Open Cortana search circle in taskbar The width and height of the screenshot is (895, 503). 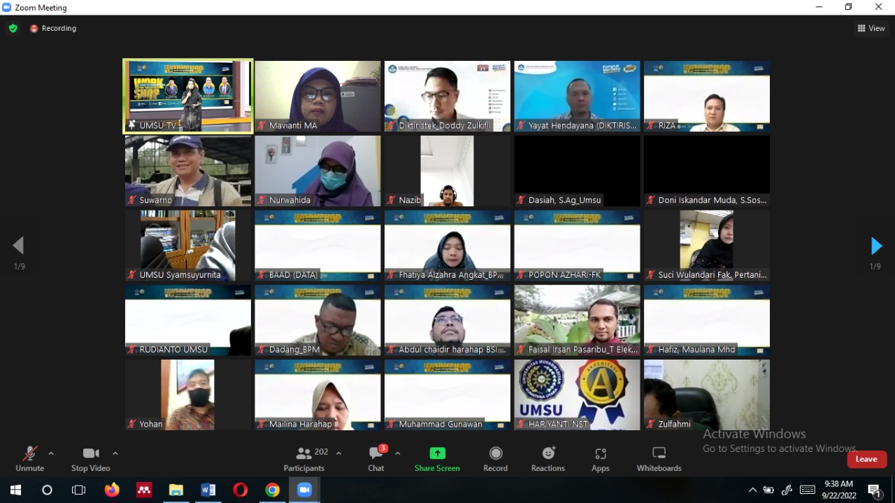[x=47, y=490]
